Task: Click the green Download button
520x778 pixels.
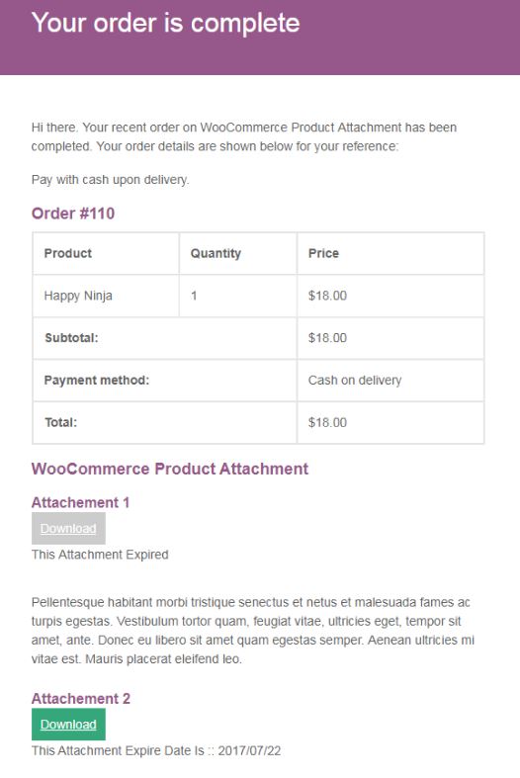Action: pos(68,724)
